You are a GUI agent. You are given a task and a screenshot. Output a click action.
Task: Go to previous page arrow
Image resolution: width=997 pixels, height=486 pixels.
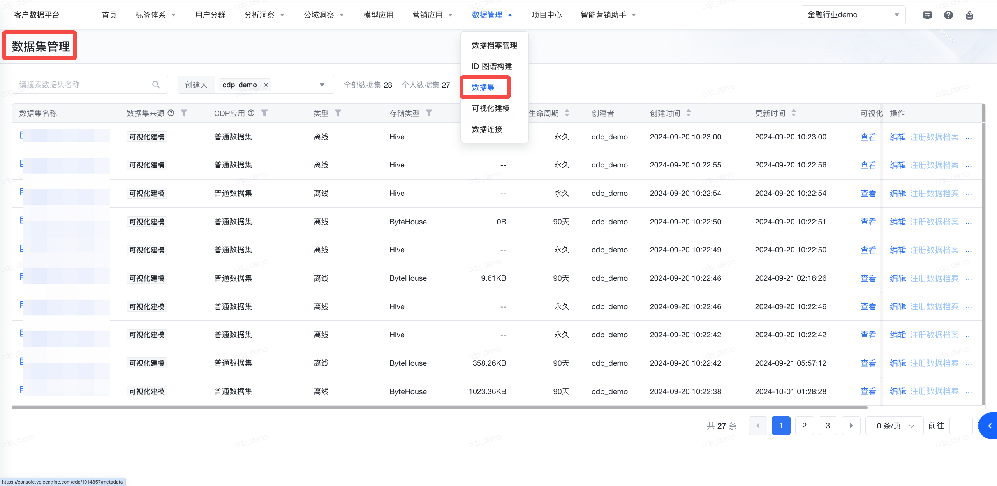tap(758, 426)
